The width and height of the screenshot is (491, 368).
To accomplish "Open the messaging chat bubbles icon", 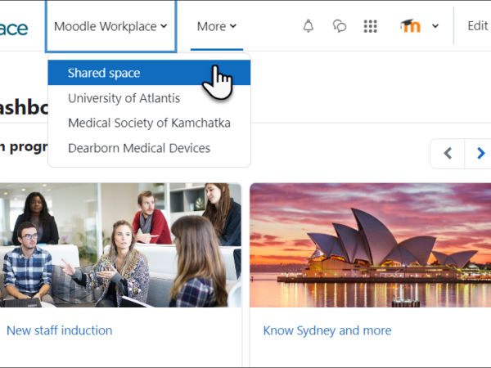I will [x=340, y=26].
